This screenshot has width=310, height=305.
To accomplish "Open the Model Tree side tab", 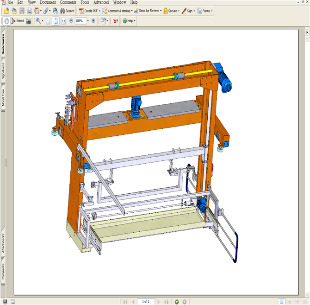I will [3, 98].
